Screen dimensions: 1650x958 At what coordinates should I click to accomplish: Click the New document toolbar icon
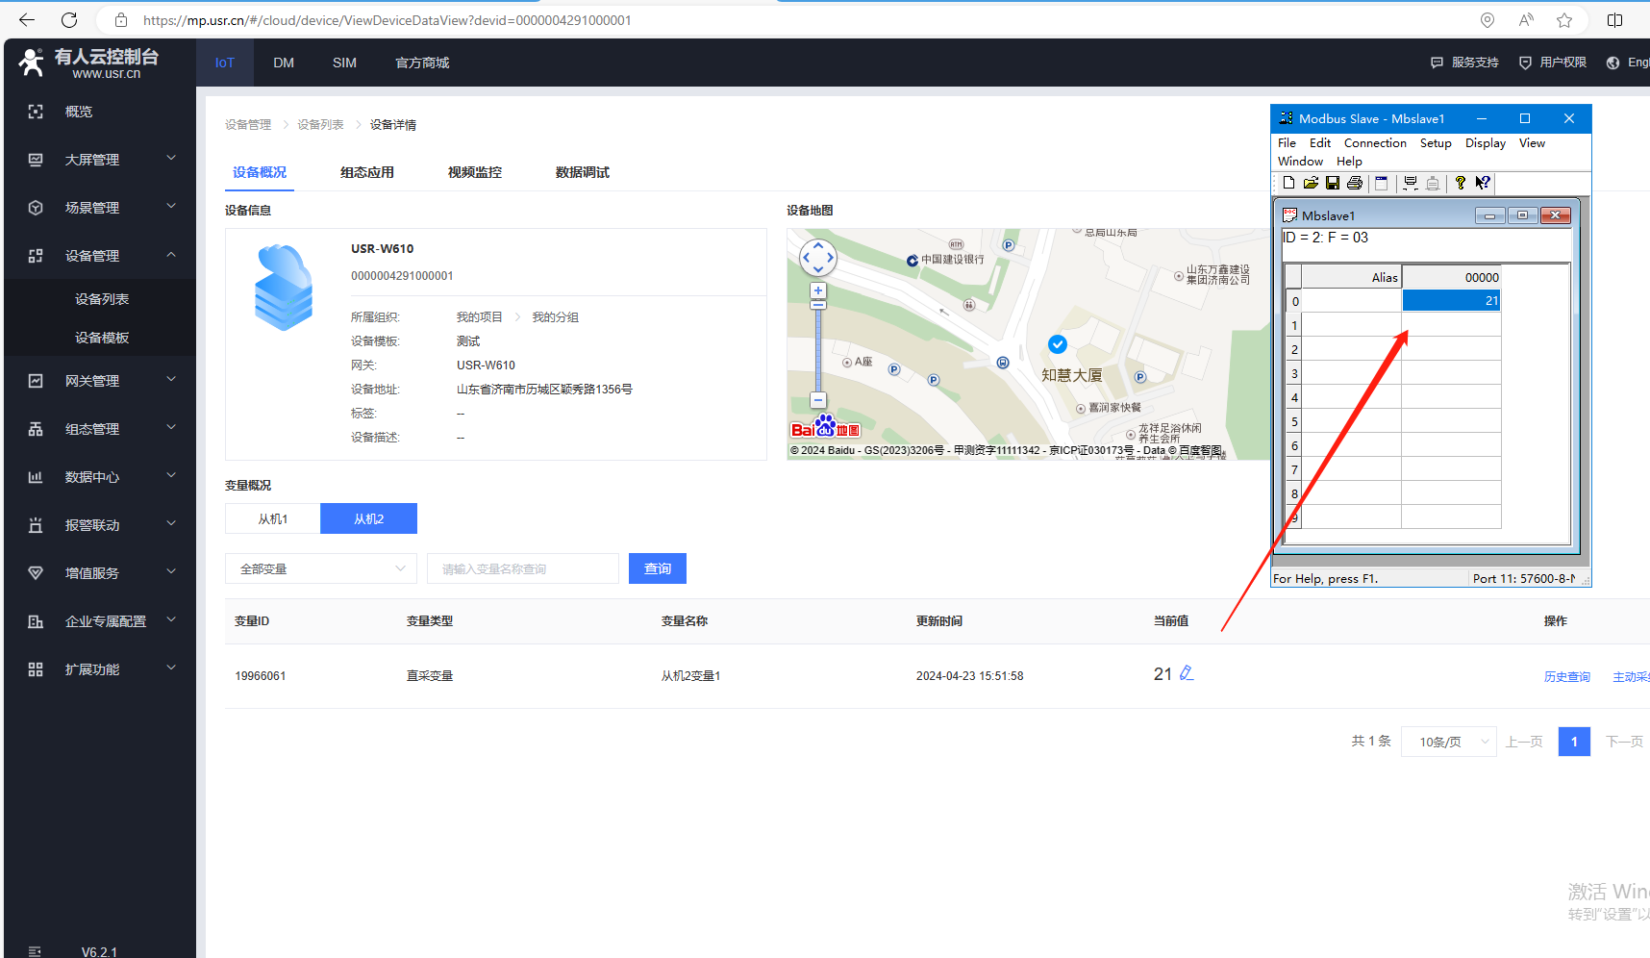1288,183
